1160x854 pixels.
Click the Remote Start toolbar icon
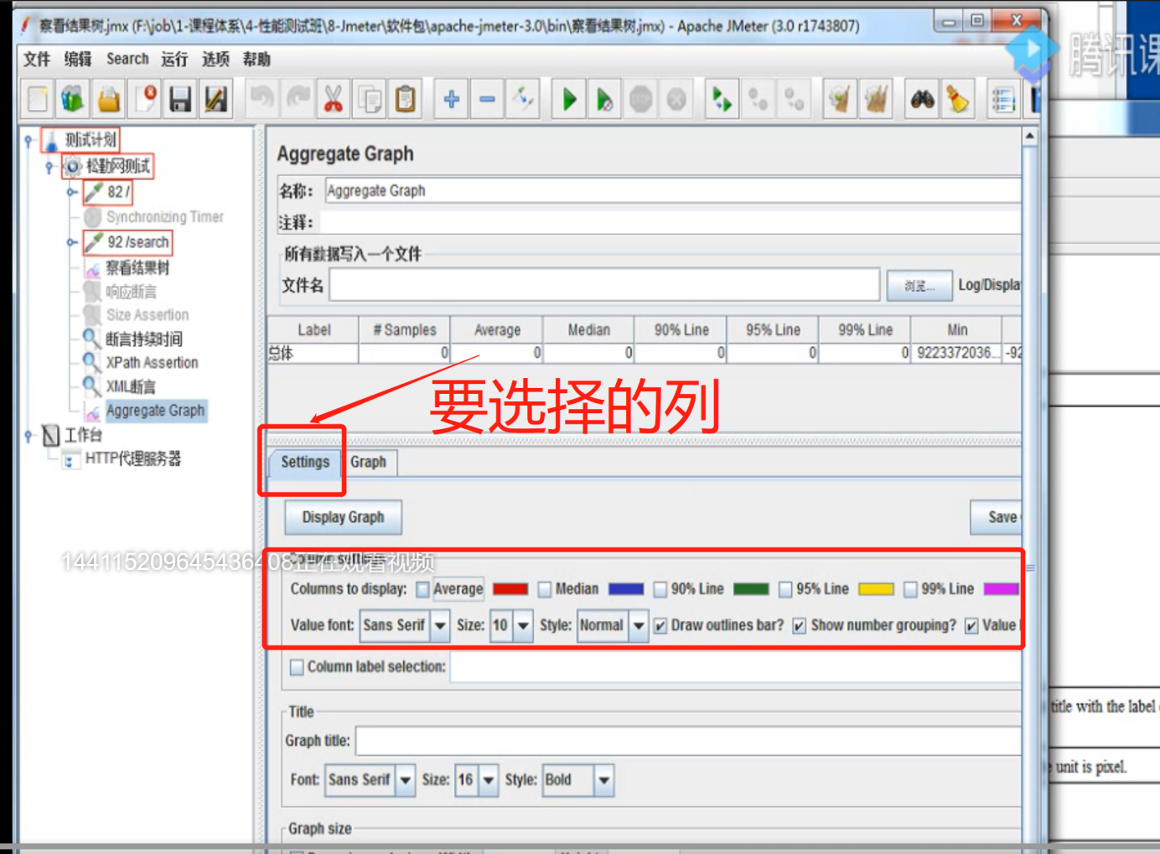pyautogui.click(x=722, y=100)
